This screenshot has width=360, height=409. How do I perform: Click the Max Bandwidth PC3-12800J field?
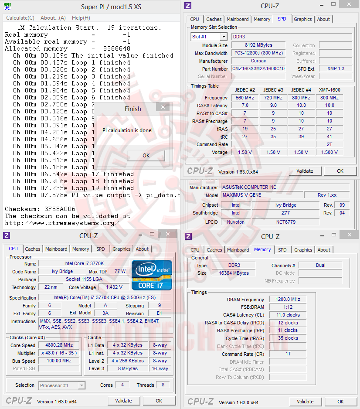[258, 53]
